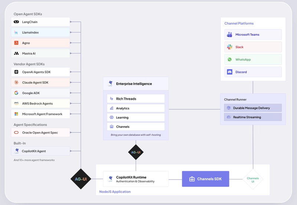Click the Enterprise Intelligence header

tap(136, 83)
